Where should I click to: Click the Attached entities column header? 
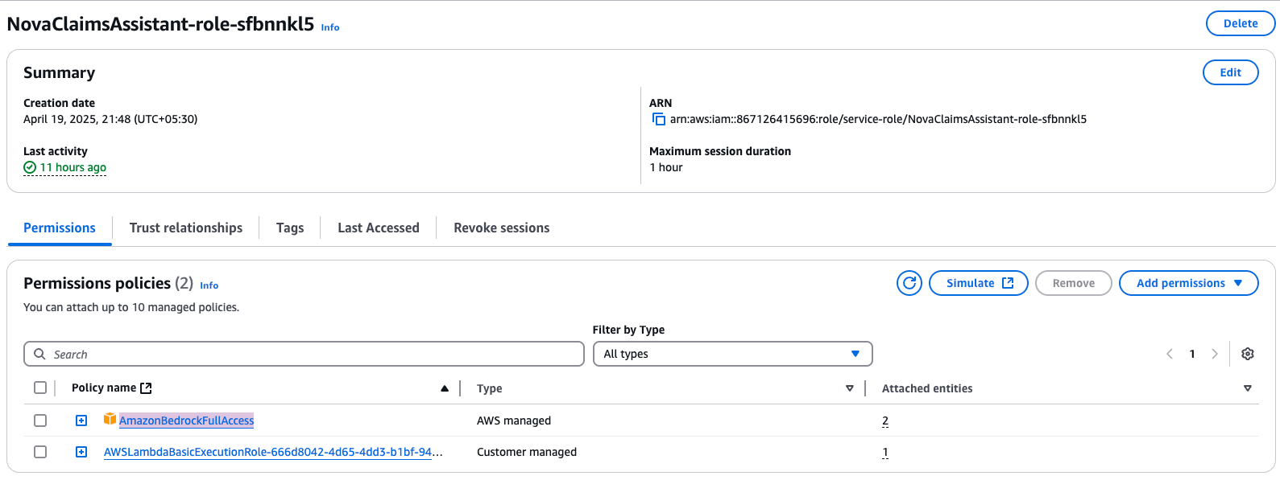927,388
